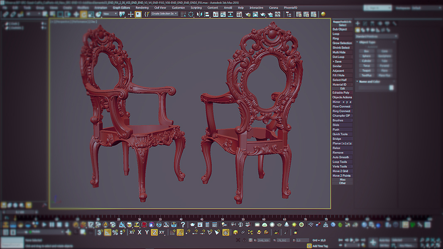The width and height of the screenshot is (443, 249).
Task: Toggle the percent snap button
Action: pyautogui.click(x=115, y=232)
